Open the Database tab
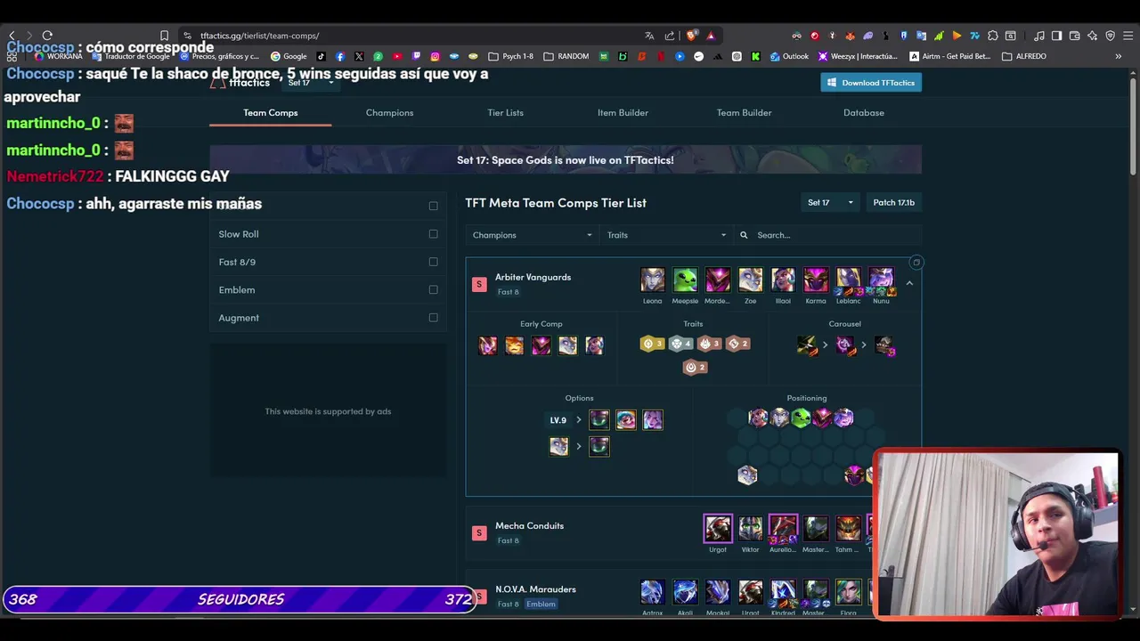 tap(864, 112)
